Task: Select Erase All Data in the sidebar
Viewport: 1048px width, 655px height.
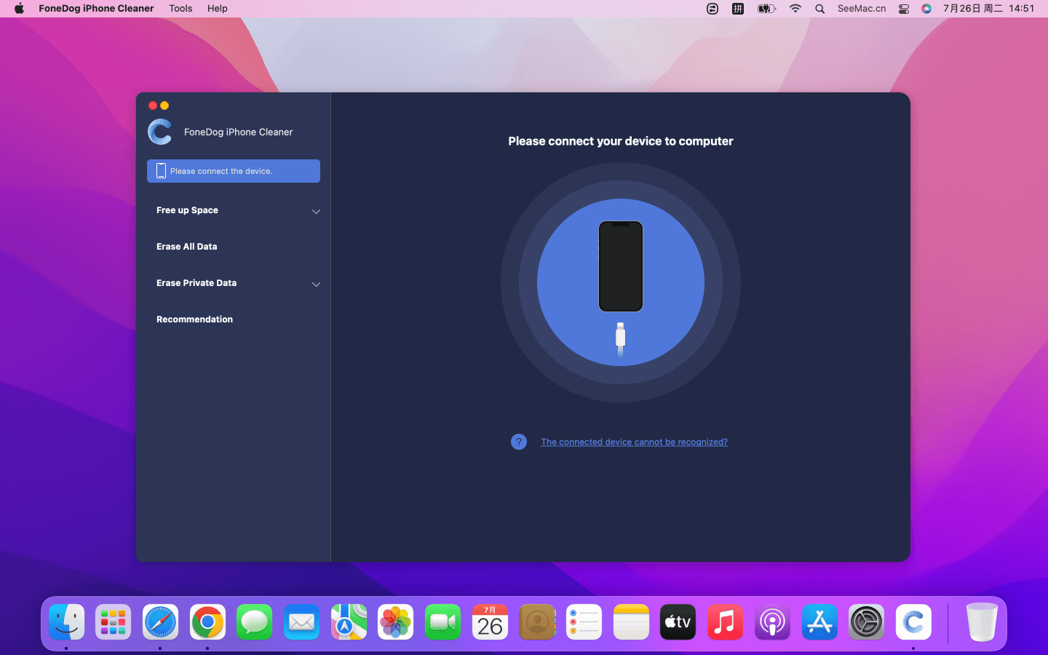Action: [187, 247]
